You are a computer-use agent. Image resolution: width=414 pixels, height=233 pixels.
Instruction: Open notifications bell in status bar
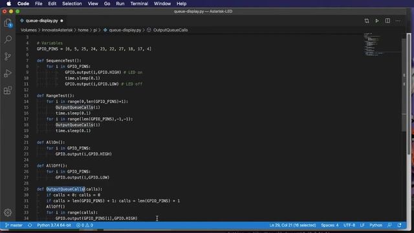pos(400,225)
